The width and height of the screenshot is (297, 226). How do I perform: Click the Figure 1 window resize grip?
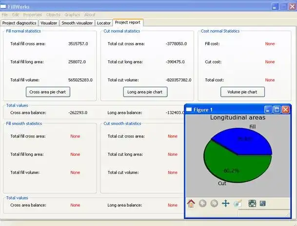[288, 215]
